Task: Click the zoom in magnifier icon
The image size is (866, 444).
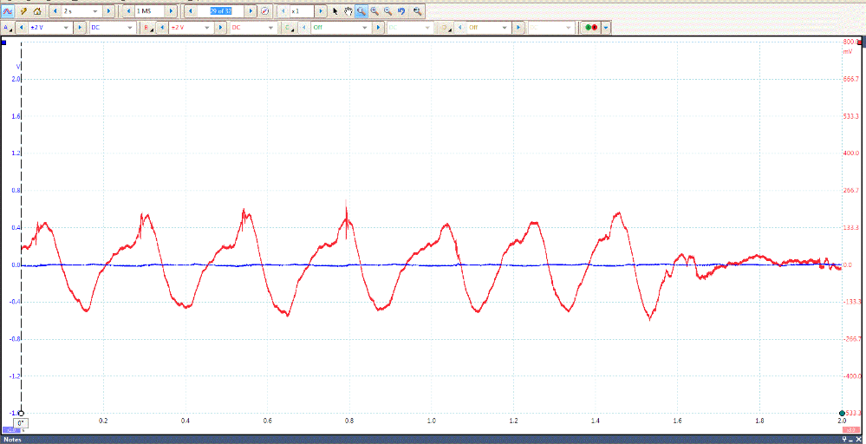Action: (x=374, y=11)
